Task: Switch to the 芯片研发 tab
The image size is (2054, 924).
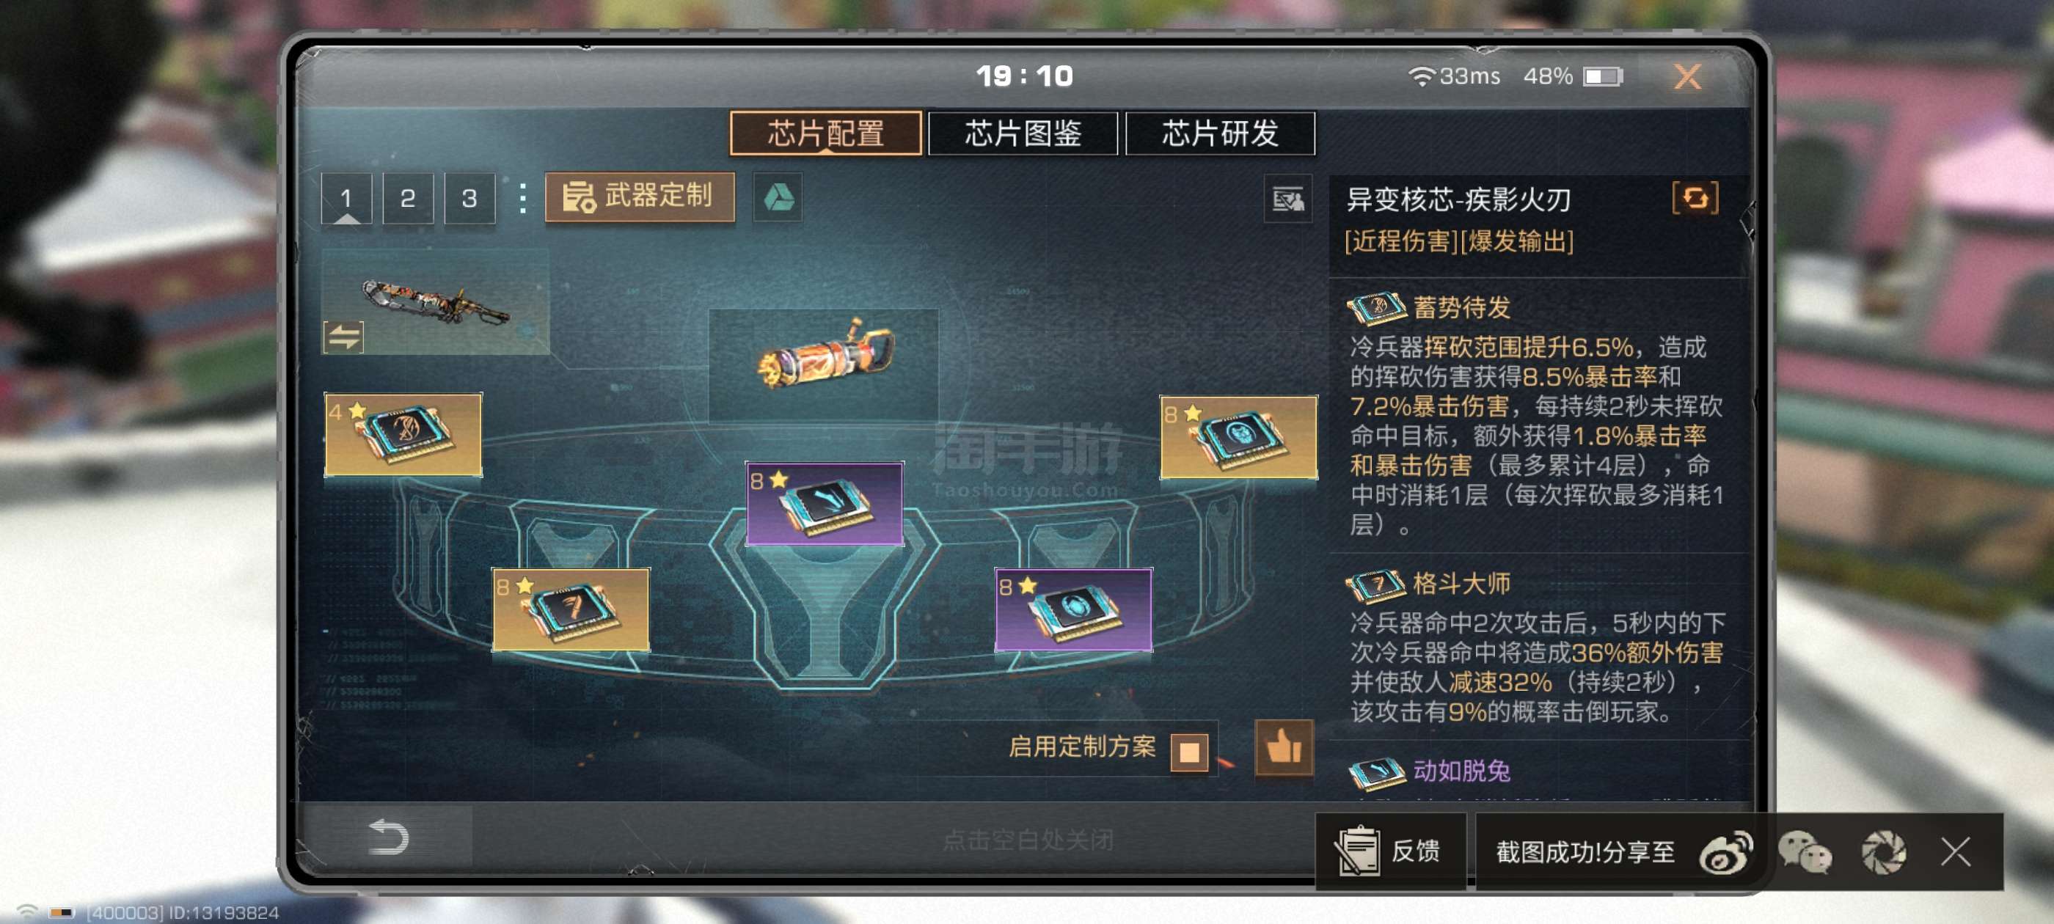Action: [1220, 133]
